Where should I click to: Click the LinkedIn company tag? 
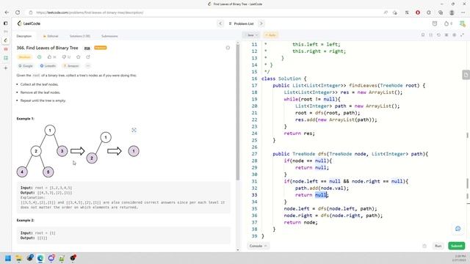(48, 66)
